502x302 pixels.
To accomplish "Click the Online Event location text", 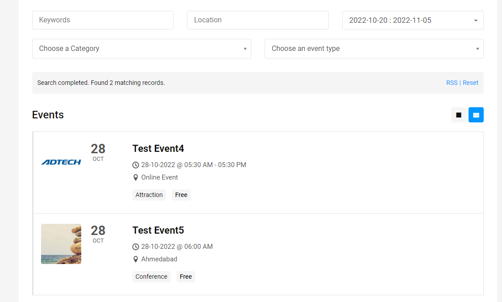I will [x=159, y=177].
